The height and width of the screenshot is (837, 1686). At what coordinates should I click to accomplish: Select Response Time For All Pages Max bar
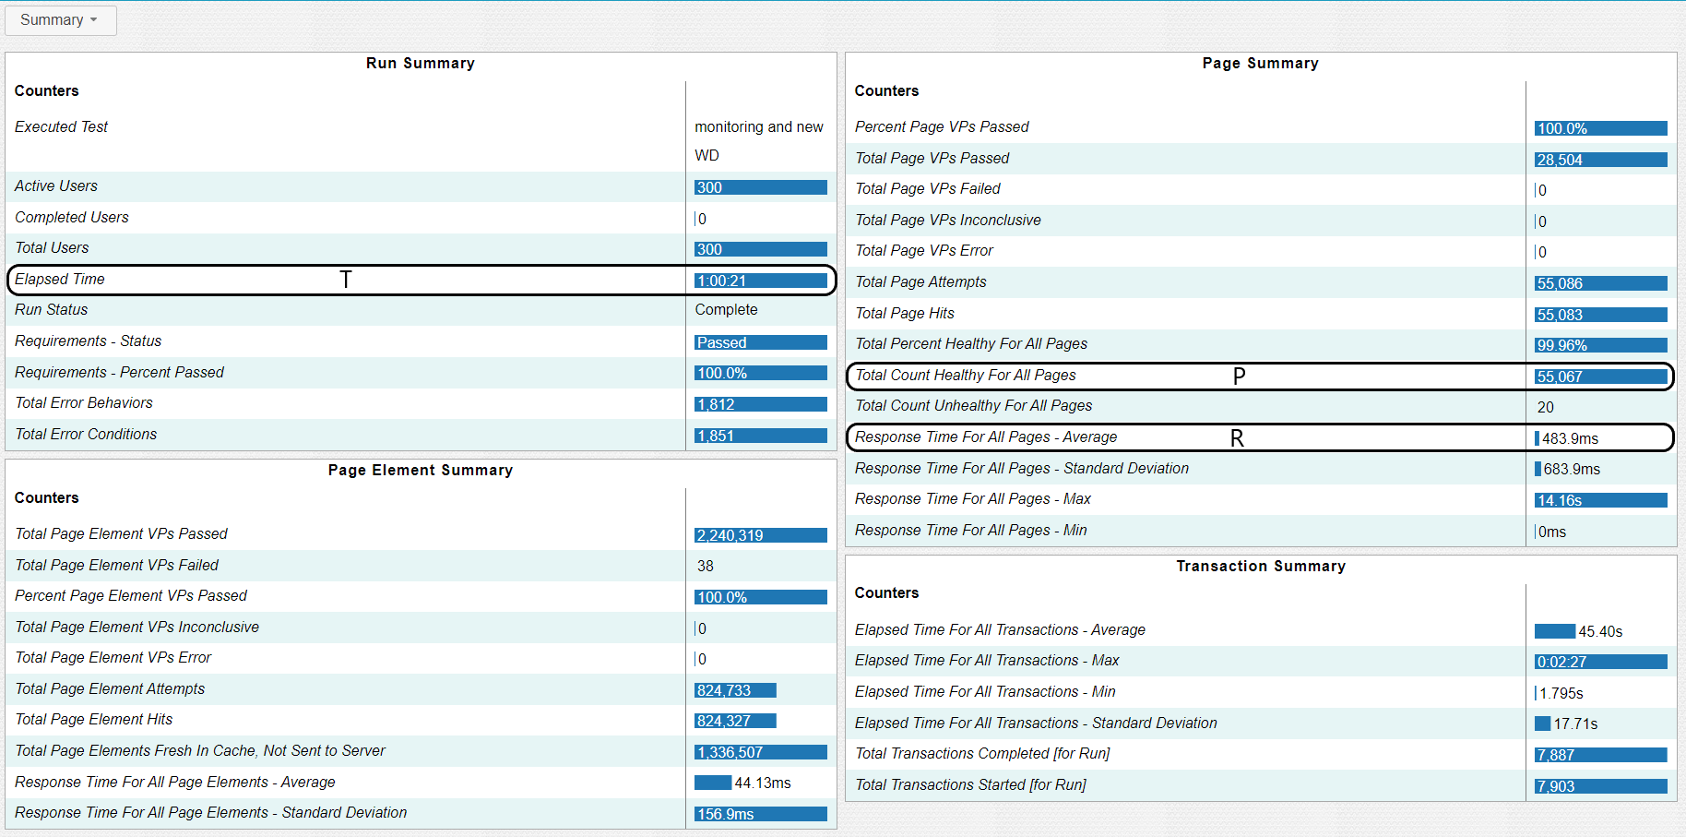tap(1600, 500)
